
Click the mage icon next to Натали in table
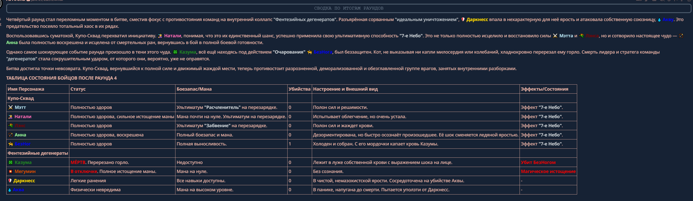tap(11, 116)
